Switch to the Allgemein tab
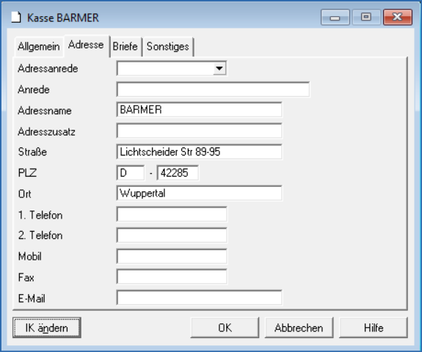The height and width of the screenshot is (352, 422). click(x=39, y=46)
